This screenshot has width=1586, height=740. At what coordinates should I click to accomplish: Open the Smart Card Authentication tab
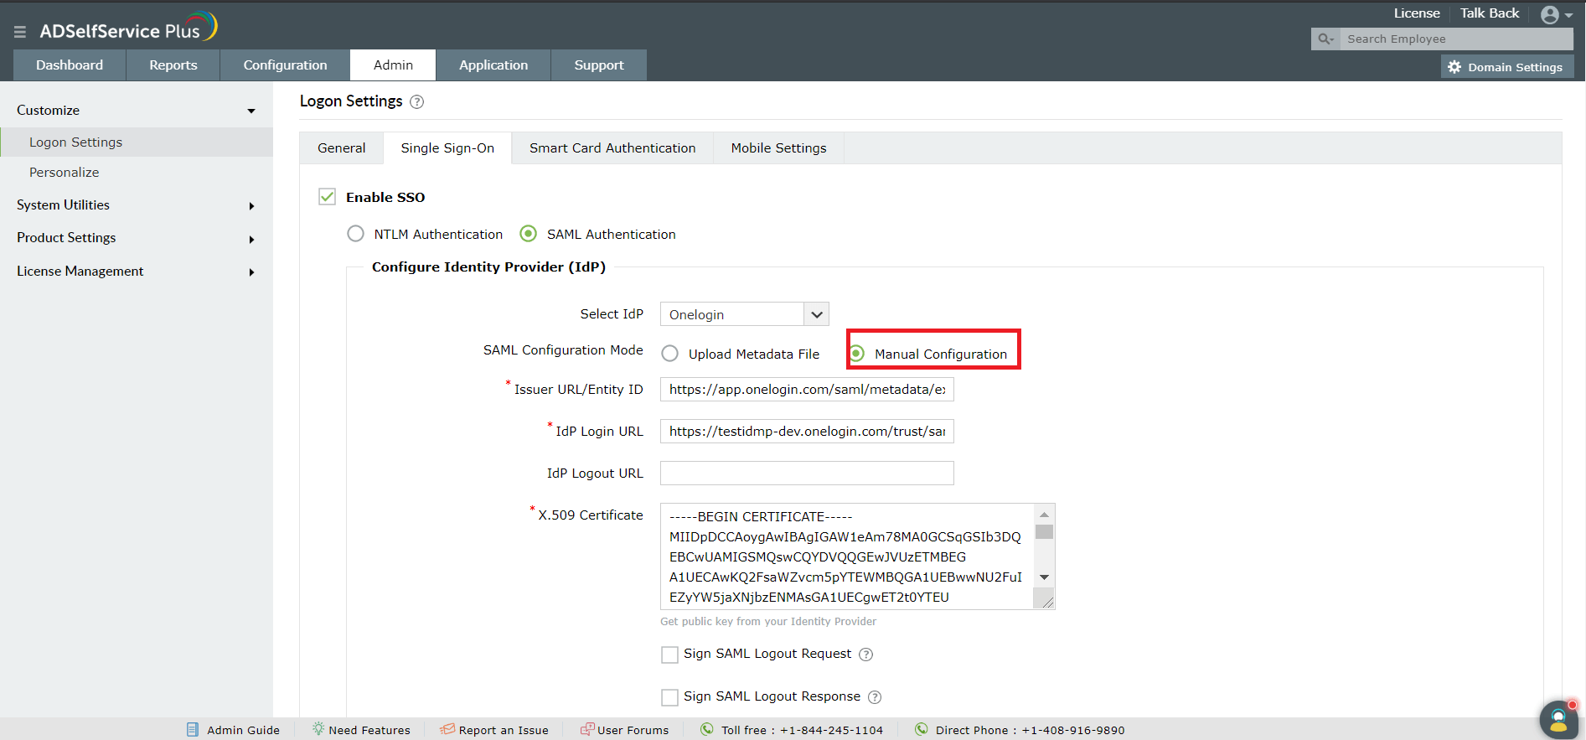[612, 148]
